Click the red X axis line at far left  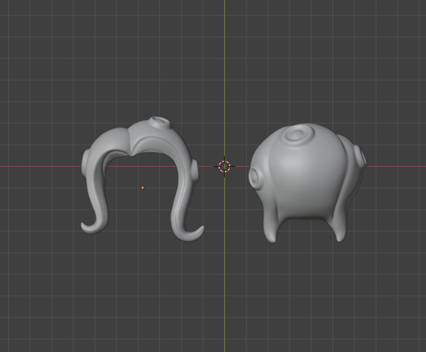tap(22, 166)
